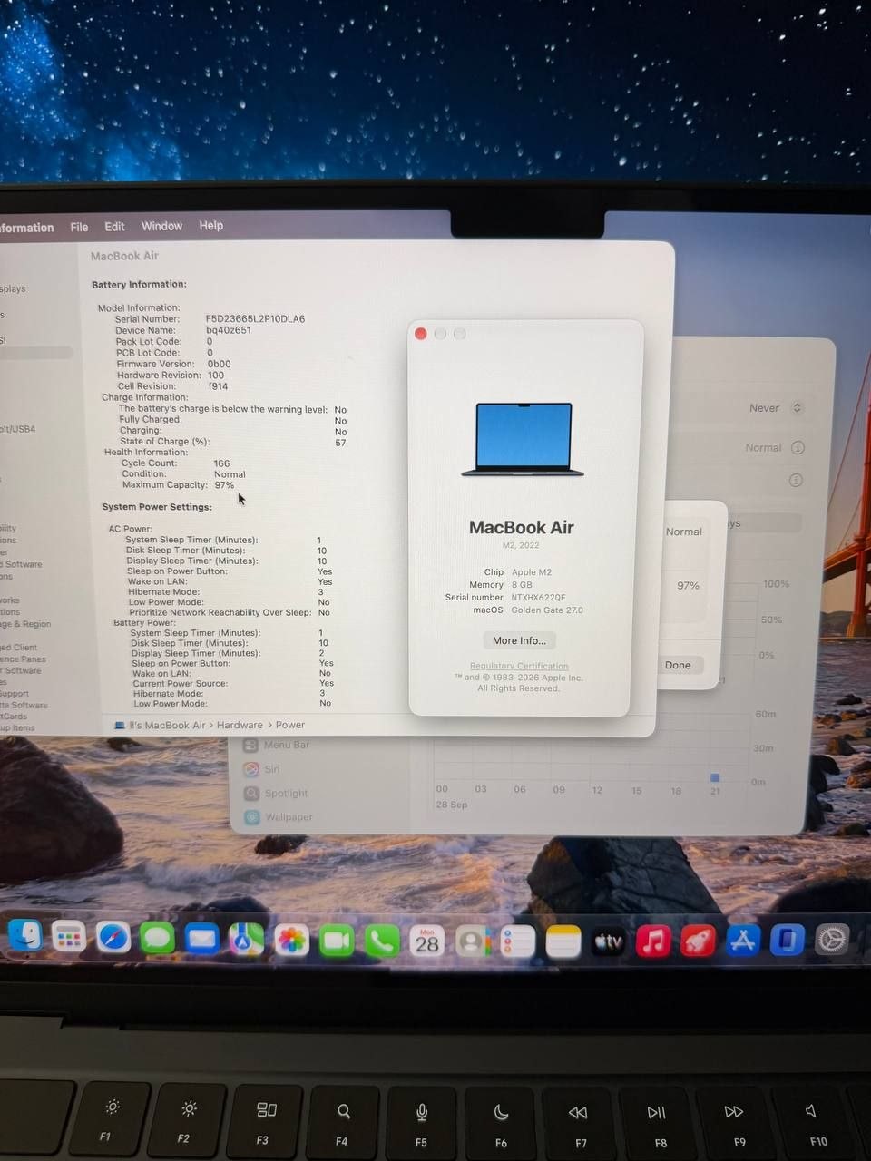Click the 97% value in health sheet
871x1161 pixels.
click(688, 586)
